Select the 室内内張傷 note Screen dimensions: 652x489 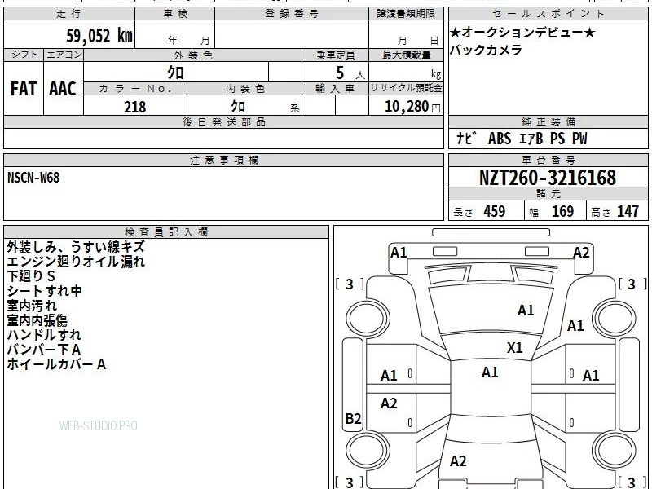click(37, 320)
